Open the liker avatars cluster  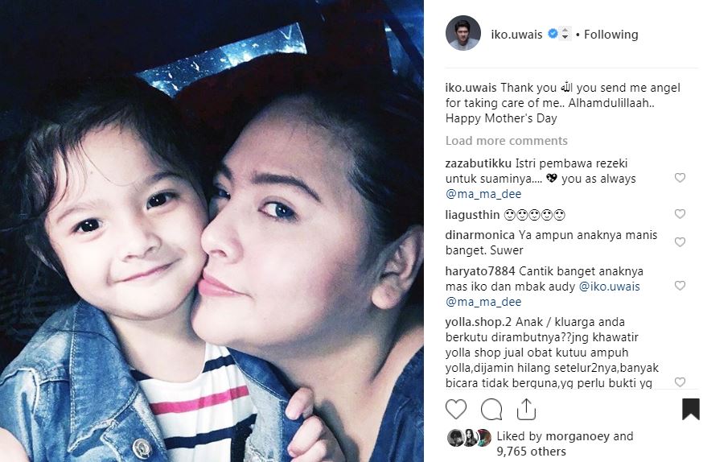(x=470, y=438)
